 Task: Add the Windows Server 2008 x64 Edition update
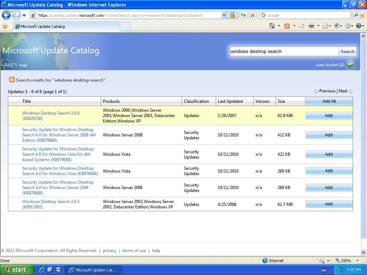coord(329,135)
